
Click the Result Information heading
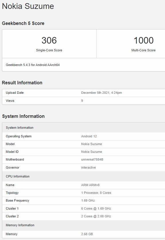click(22, 83)
